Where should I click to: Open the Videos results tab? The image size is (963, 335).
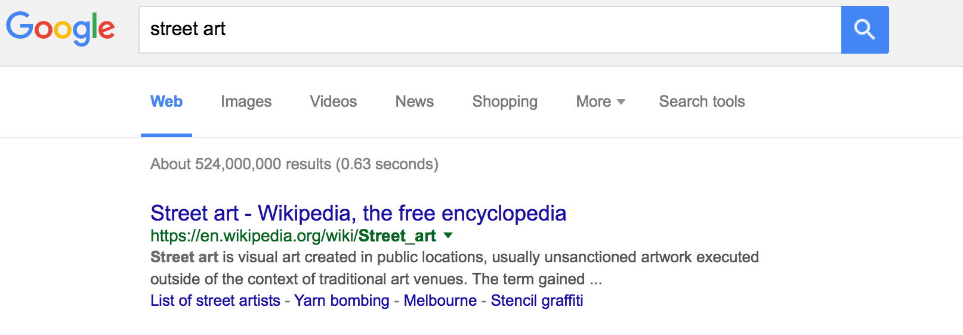(333, 102)
